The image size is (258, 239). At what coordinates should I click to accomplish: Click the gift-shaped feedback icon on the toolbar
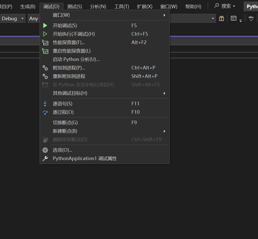coord(221,18)
